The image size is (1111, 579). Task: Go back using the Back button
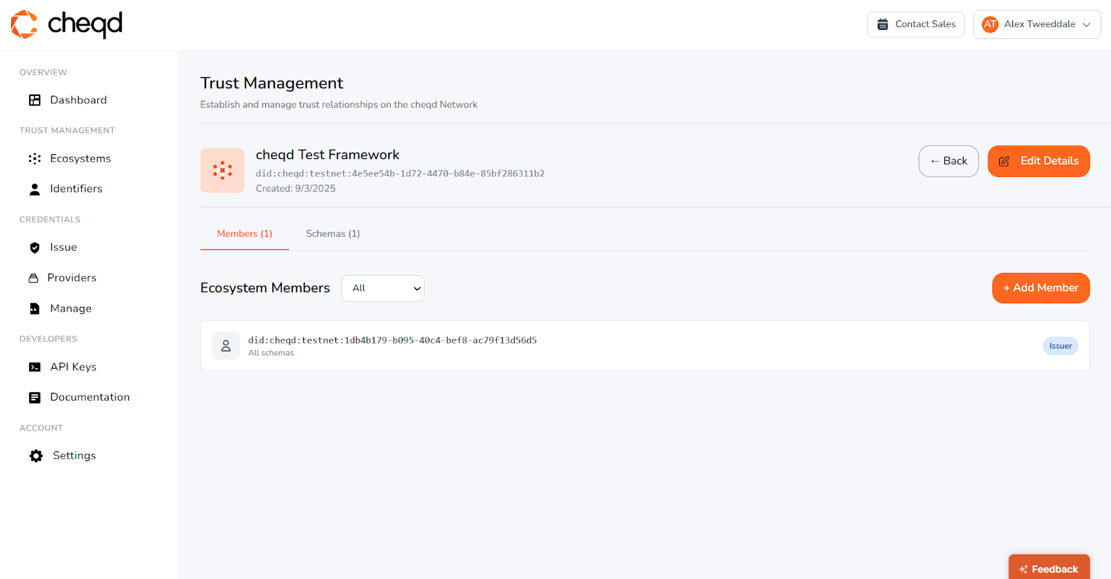(949, 161)
